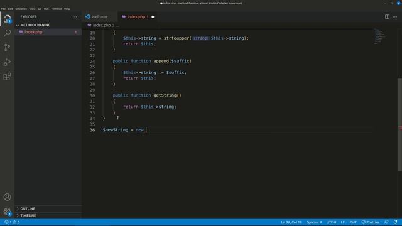
Task: Change file encoding UTF-8
Action: pyautogui.click(x=331, y=222)
